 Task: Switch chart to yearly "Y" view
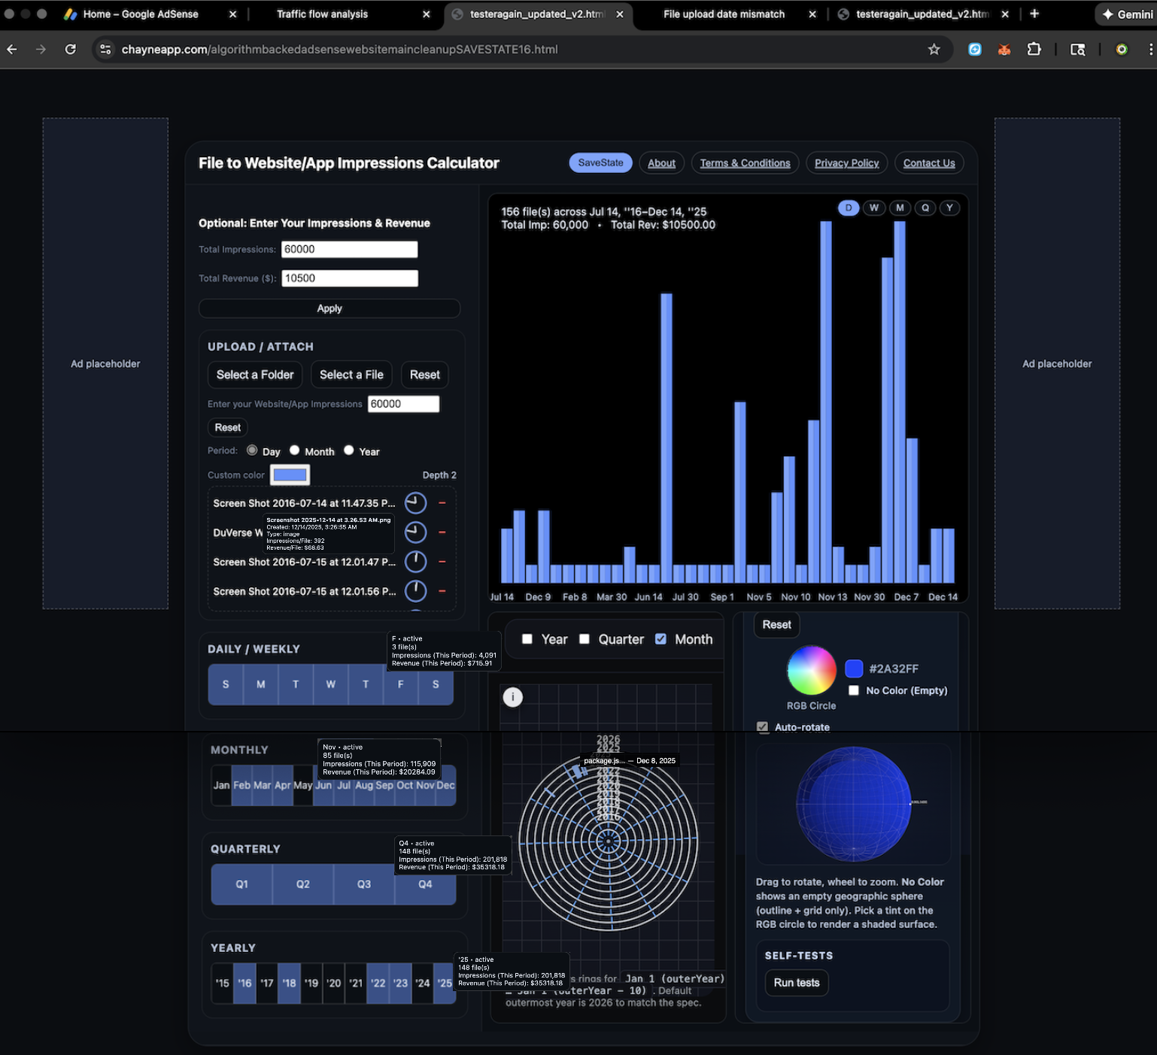point(949,208)
